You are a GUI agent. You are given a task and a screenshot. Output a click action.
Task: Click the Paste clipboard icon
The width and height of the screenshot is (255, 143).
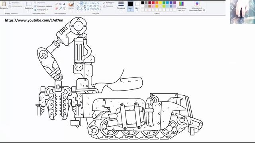[x=4, y=4]
